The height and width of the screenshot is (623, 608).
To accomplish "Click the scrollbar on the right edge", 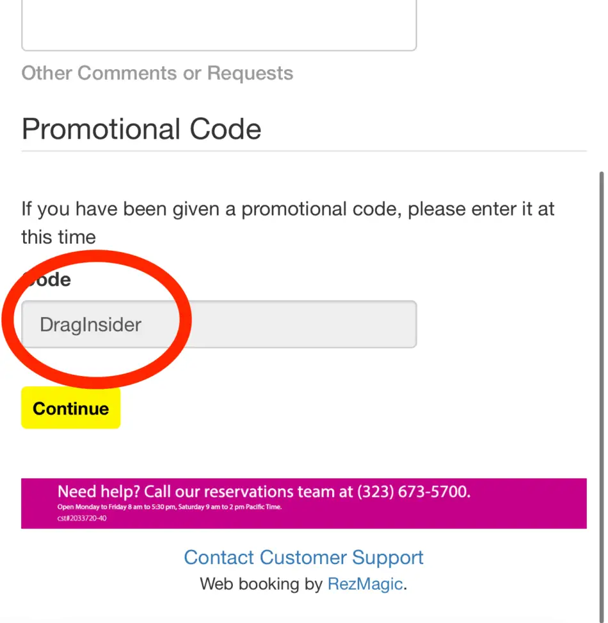I will [603, 320].
